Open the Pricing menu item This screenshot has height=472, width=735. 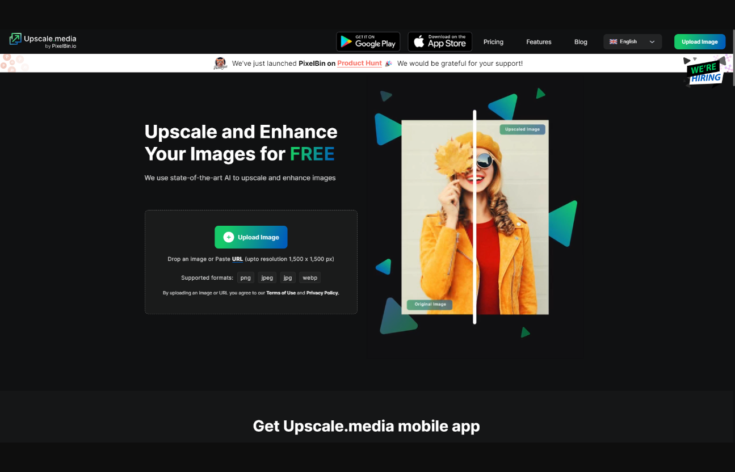point(493,42)
